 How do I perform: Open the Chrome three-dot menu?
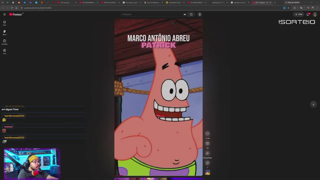317,8
